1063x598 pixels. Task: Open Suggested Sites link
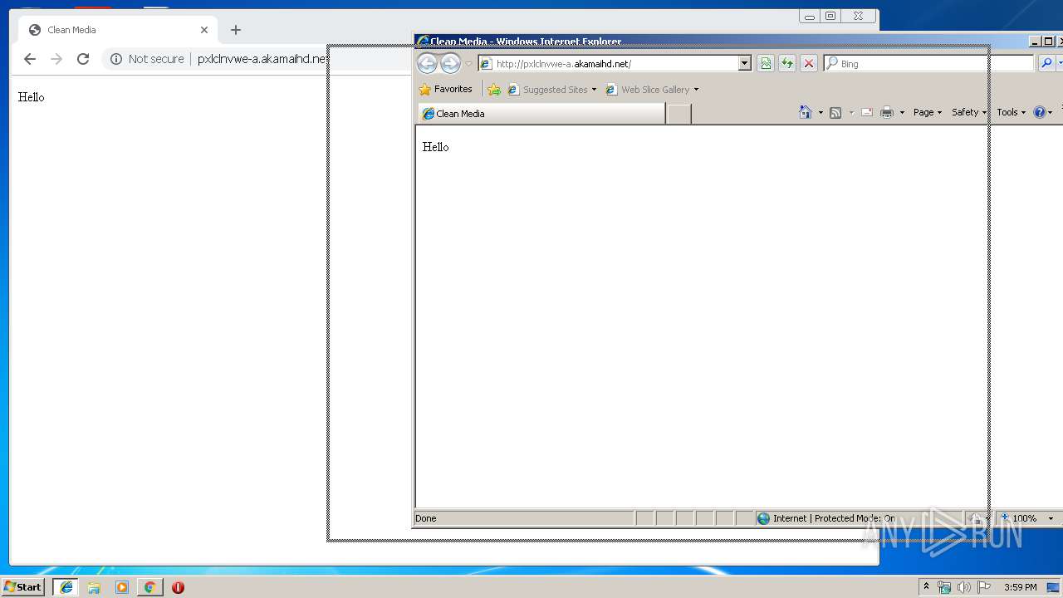coord(548,90)
